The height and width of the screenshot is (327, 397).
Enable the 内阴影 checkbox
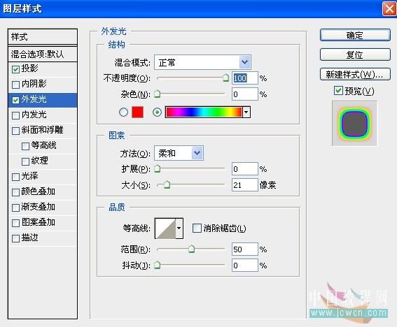click(x=15, y=85)
